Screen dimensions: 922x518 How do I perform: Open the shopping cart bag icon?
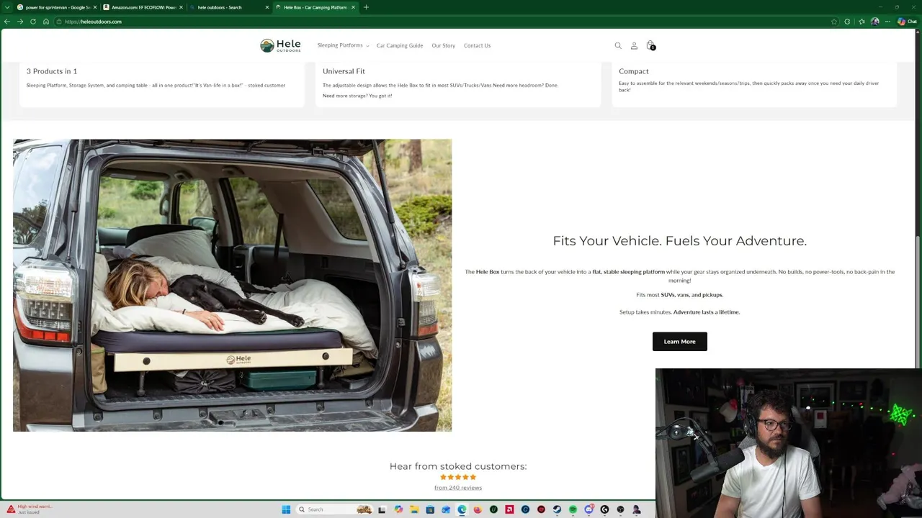pos(650,45)
